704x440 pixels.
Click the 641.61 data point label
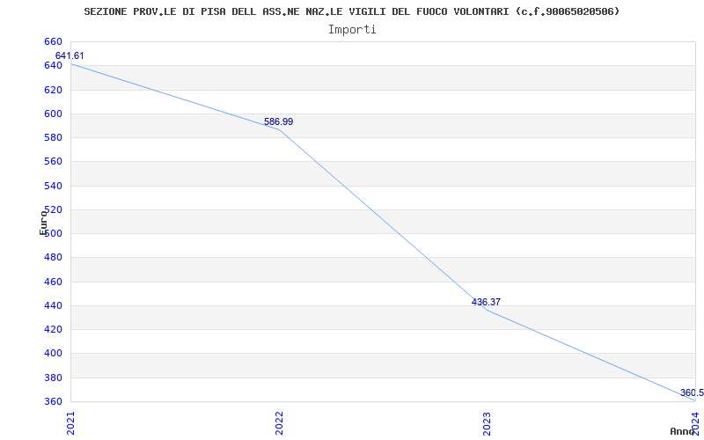[x=70, y=56]
